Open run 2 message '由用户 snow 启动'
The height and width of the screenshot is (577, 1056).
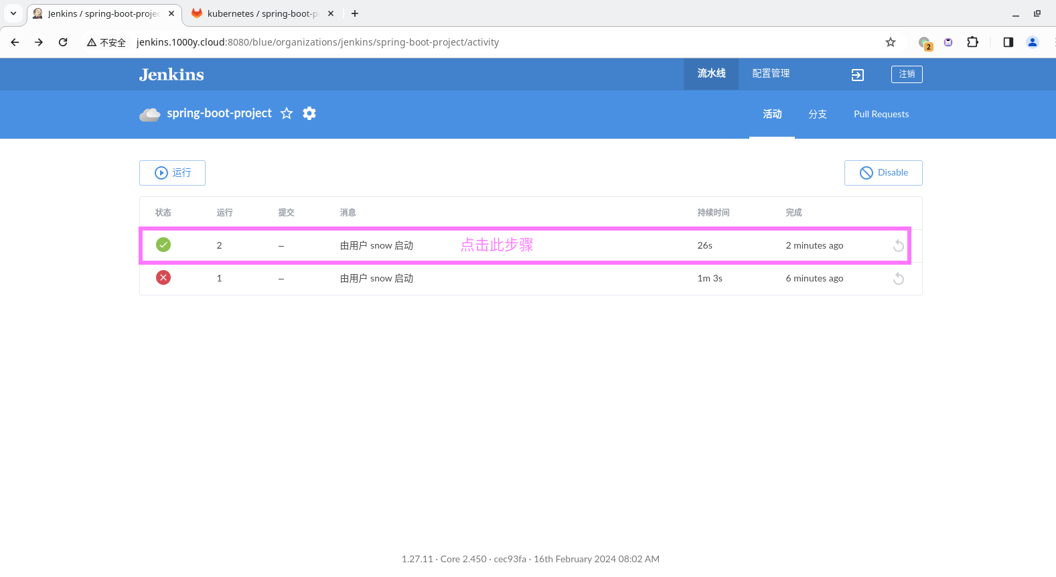[376, 245]
